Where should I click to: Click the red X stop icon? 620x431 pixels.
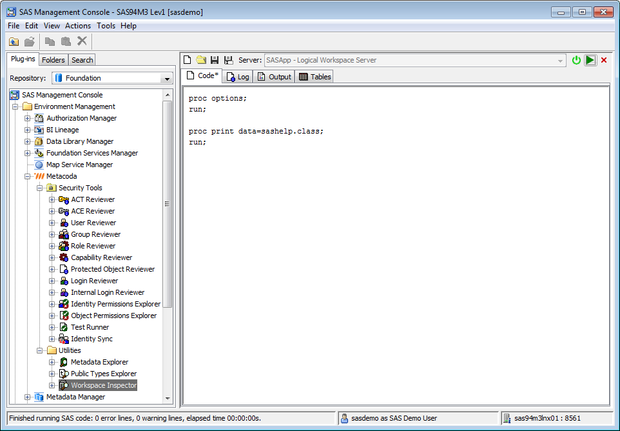(604, 60)
